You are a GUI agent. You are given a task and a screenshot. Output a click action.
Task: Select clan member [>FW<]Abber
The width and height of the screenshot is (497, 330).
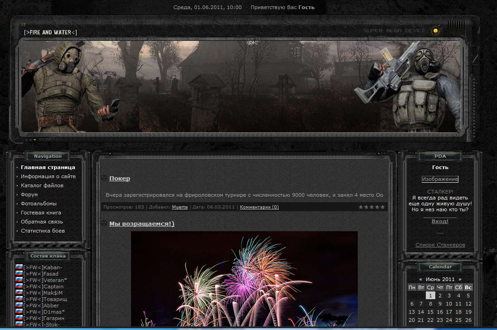pyautogui.click(x=41, y=306)
